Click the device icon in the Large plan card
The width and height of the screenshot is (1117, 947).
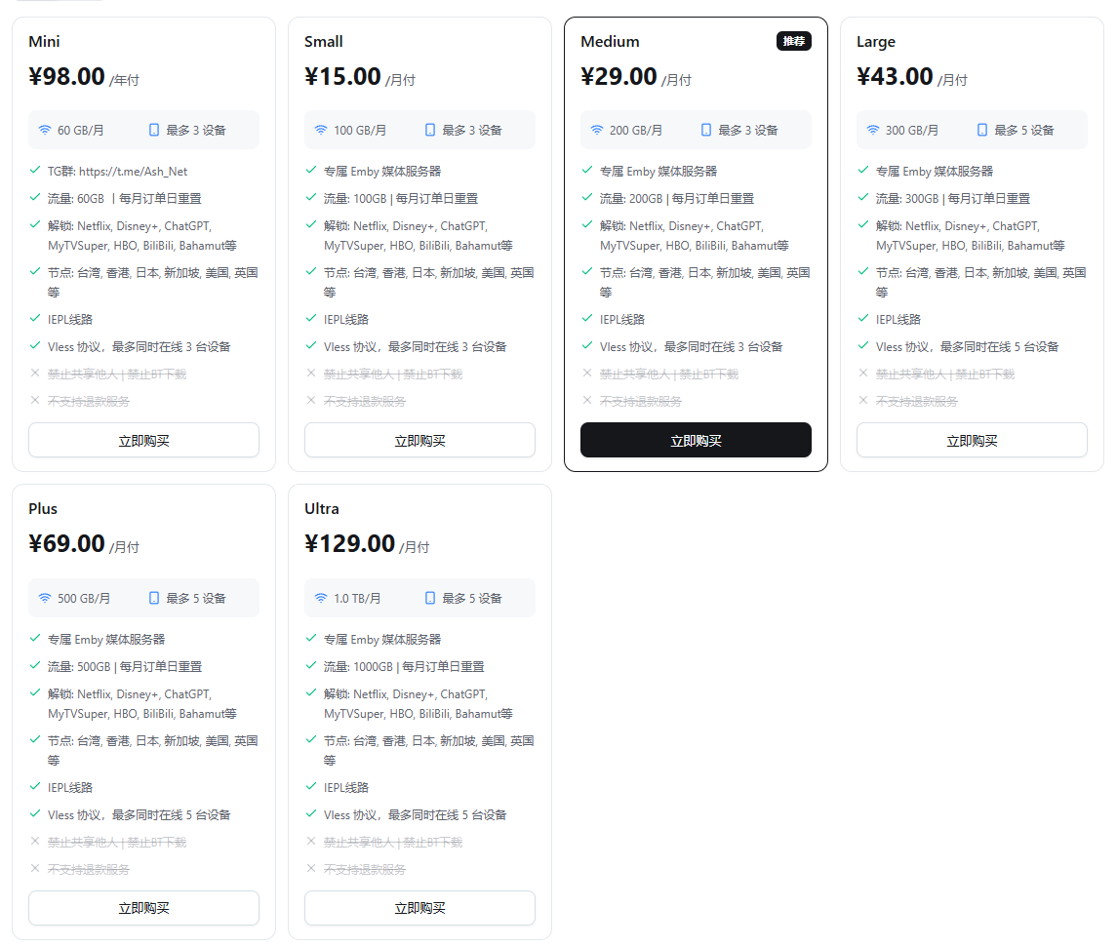click(x=982, y=131)
